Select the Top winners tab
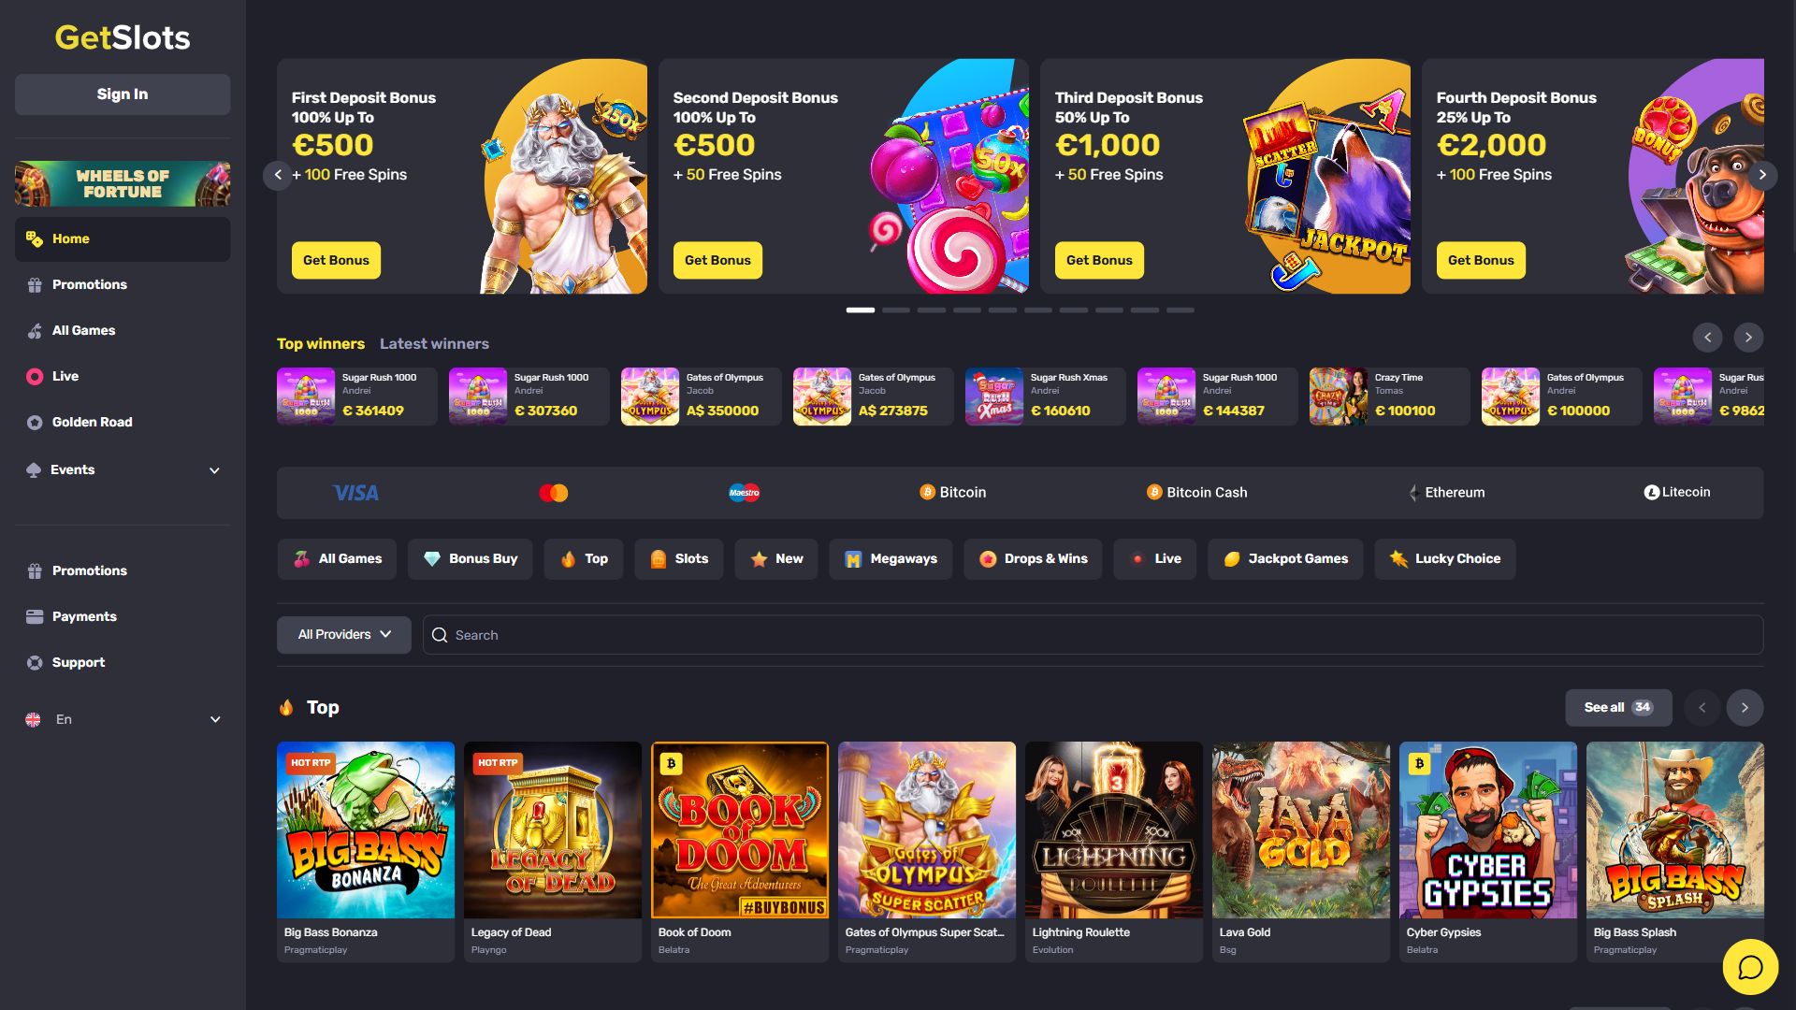This screenshot has height=1010, width=1796. coord(321,344)
